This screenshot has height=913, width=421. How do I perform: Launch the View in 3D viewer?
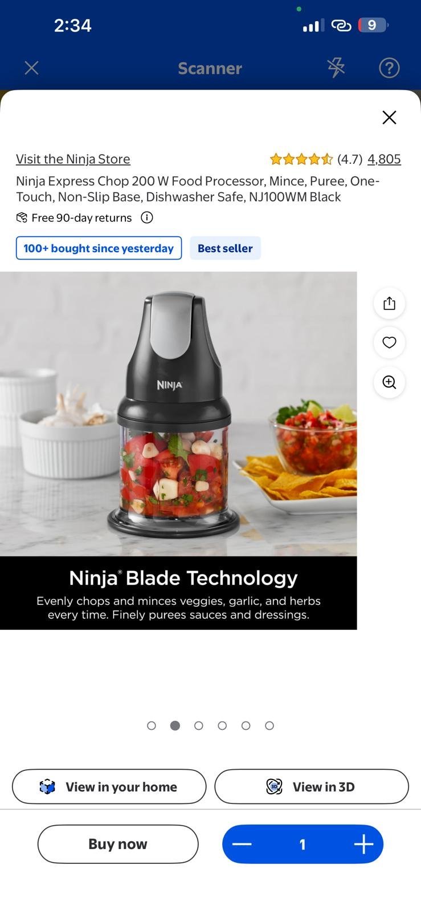click(312, 786)
